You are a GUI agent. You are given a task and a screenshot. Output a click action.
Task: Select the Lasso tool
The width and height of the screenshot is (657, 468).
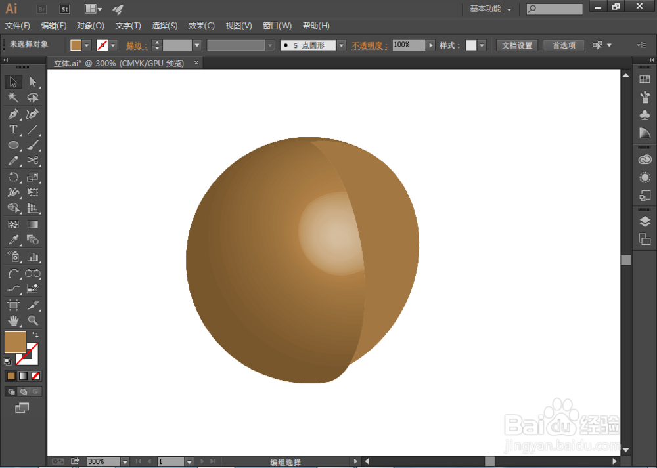click(33, 98)
